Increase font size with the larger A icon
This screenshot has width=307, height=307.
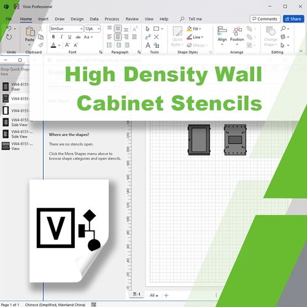pos(68,45)
